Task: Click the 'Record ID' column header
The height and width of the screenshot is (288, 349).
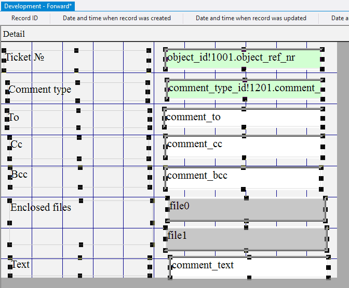Action: pyautogui.click(x=24, y=18)
